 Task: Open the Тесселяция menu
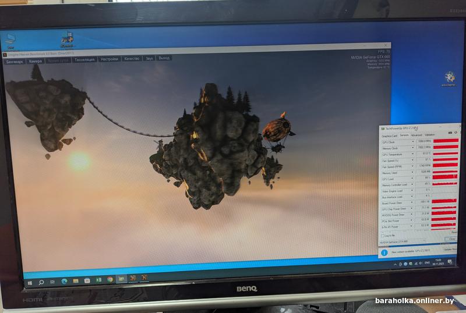tap(84, 59)
